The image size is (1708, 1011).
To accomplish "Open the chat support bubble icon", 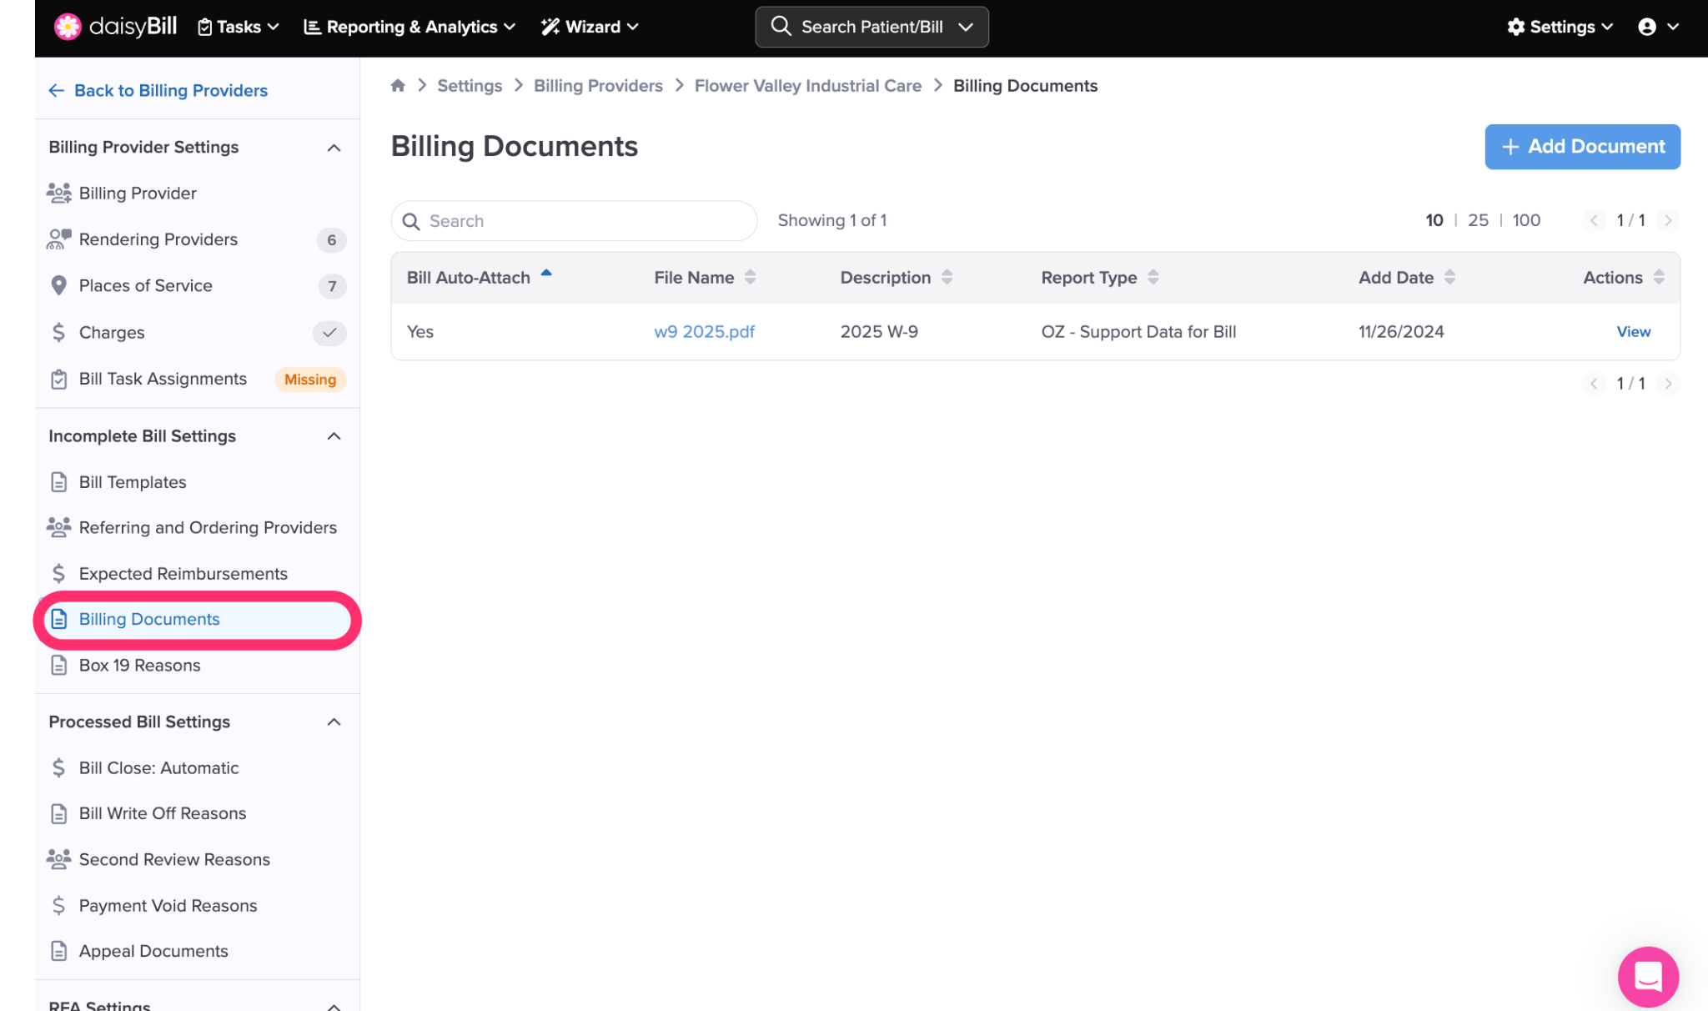I will pos(1648,977).
